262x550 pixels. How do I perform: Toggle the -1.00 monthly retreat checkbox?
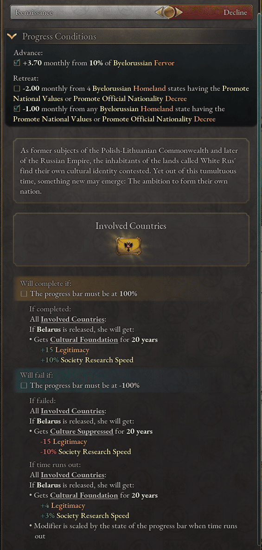[x=17, y=109]
